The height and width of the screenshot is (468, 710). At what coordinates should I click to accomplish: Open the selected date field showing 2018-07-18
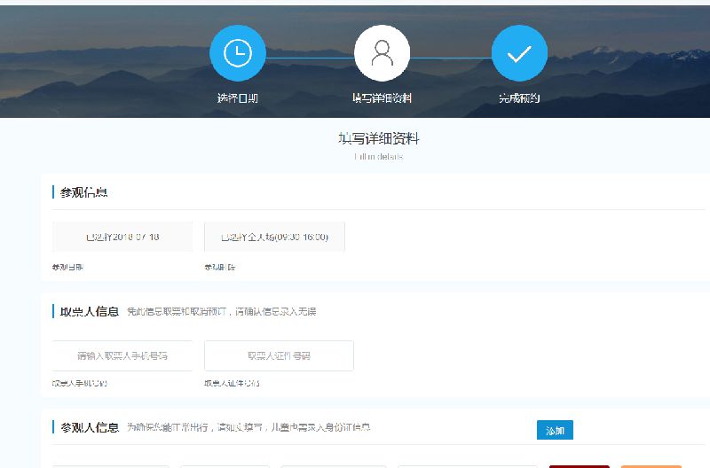click(122, 237)
